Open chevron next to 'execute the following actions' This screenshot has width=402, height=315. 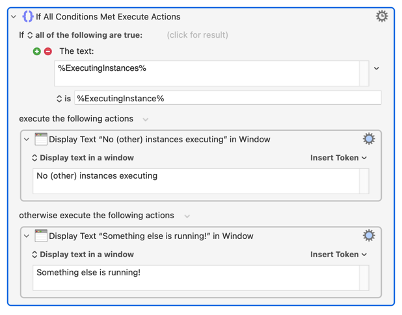tap(146, 120)
